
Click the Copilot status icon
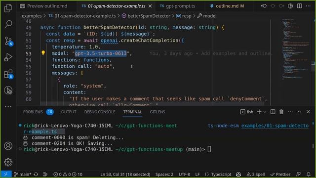point(238,174)
